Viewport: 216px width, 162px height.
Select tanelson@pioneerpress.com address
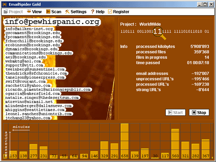[35, 77]
